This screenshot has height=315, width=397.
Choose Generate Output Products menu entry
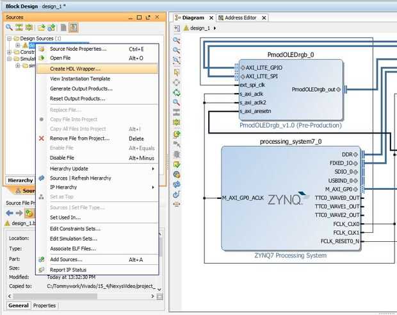[97, 89]
